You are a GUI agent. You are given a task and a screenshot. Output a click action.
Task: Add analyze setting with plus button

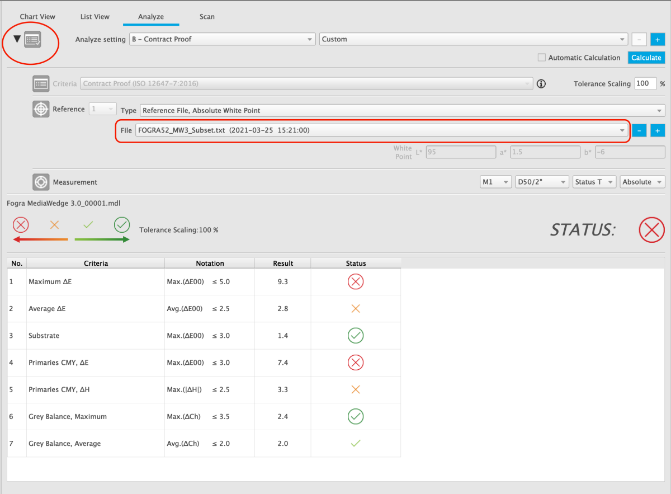click(658, 40)
